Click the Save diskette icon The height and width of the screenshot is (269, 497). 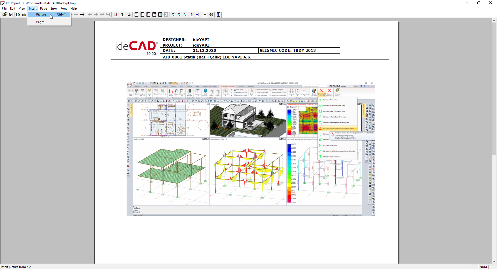coord(11,14)
